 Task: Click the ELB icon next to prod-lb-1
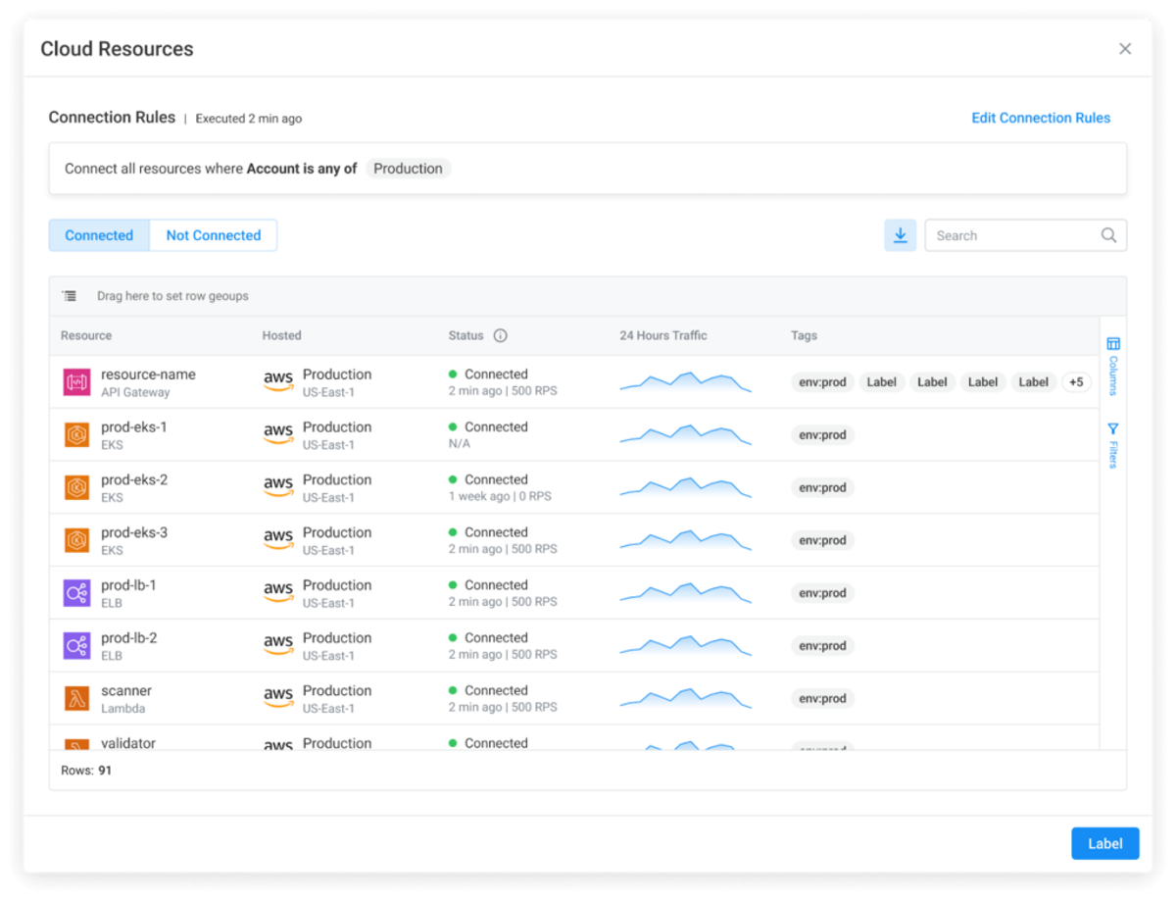coord(76,593)
